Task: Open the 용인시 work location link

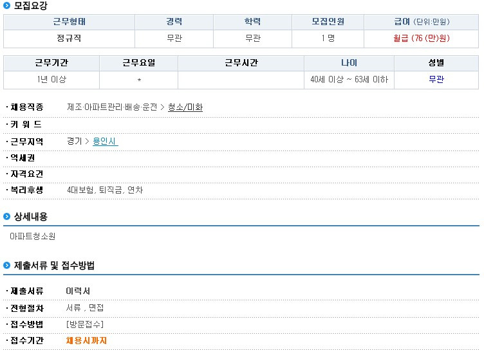Action: click(106, 141)
